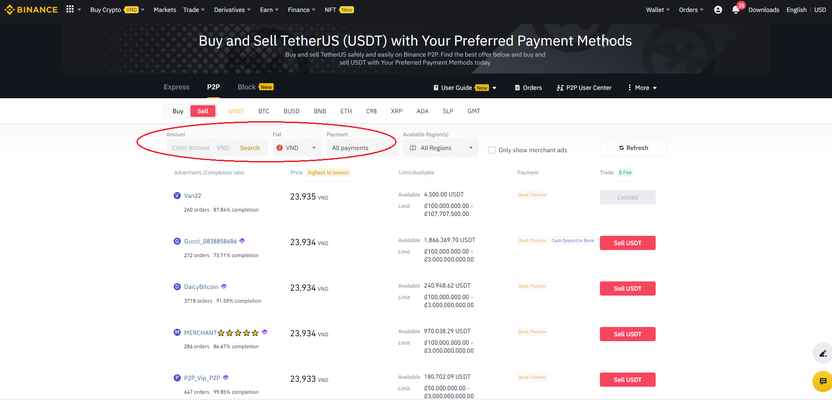Screen dimensions: 832x400
Task: Expand the Wallet menu
Action: tap(658, 10)
